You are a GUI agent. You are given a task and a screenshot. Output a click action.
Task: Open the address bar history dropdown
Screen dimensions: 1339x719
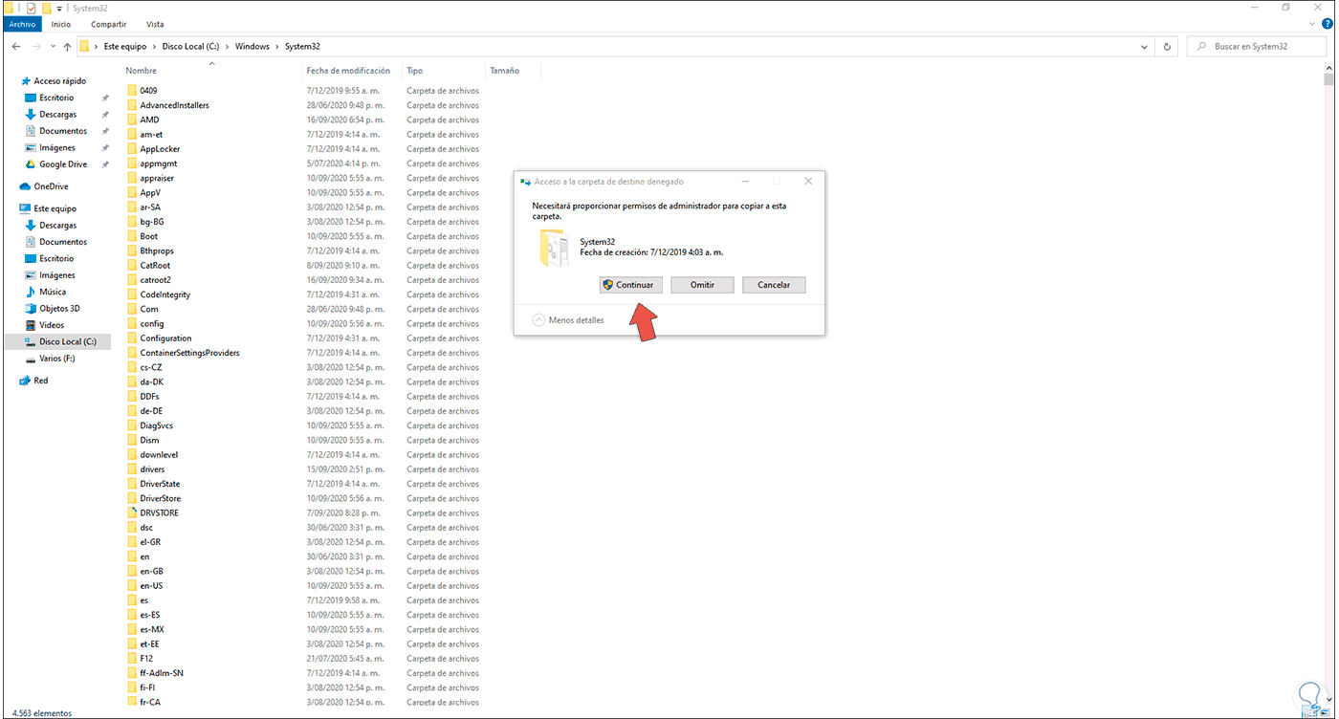point(1146,46)
